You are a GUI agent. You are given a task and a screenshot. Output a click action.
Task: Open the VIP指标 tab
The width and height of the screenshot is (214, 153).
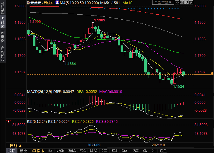click(x=38, y=151)
